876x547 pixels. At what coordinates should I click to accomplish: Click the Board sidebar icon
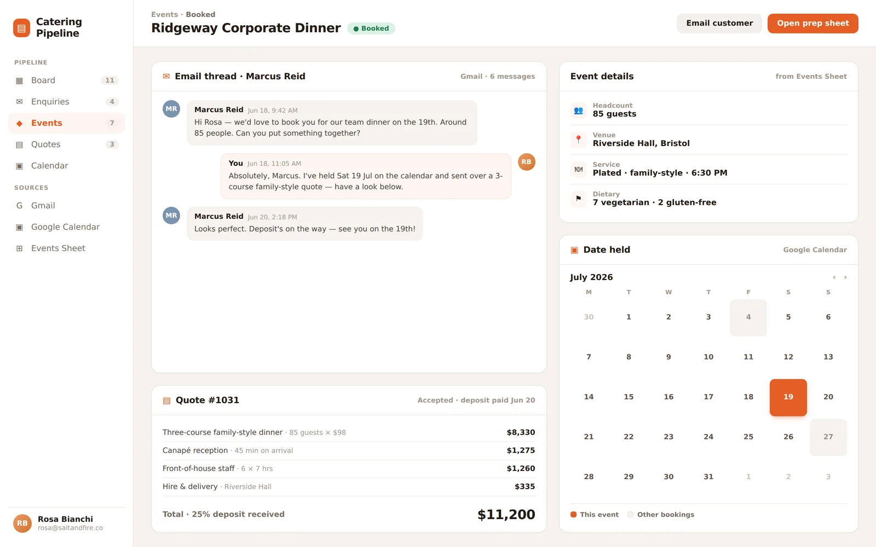click(x=20, y=80)
